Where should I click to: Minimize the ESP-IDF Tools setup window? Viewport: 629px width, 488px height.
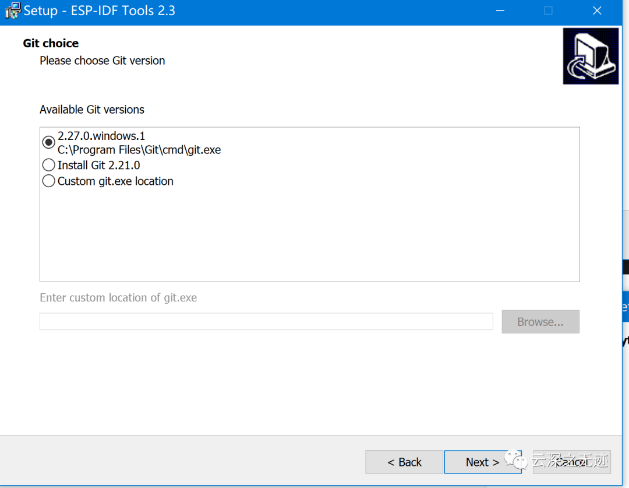pos(499,10)
